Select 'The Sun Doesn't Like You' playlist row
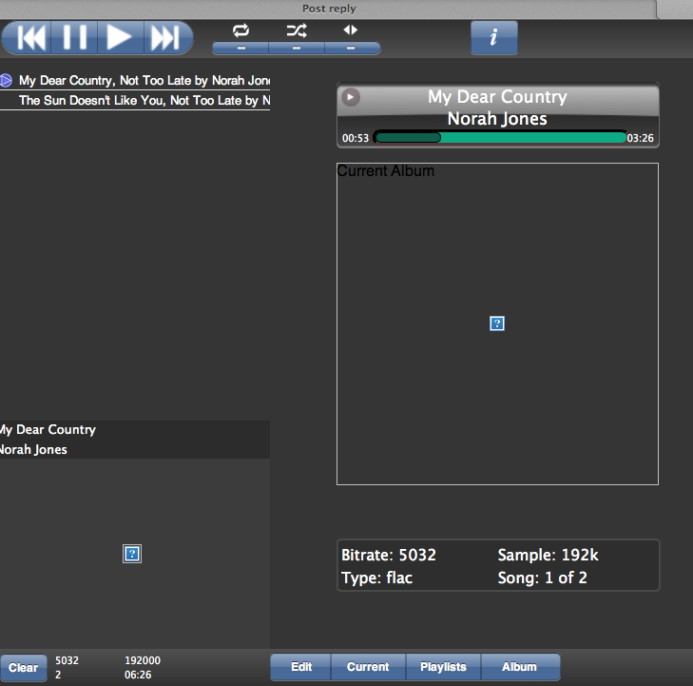Image resolution: width=693 pixels, height=686 pixels. tap(135, 101)
